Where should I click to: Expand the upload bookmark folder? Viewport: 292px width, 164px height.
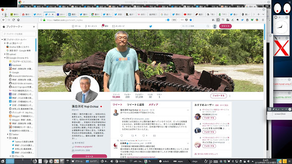click(x=5, y=54)
